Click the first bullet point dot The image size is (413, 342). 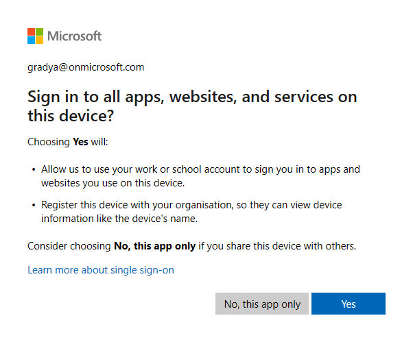[x=34, y=169]
